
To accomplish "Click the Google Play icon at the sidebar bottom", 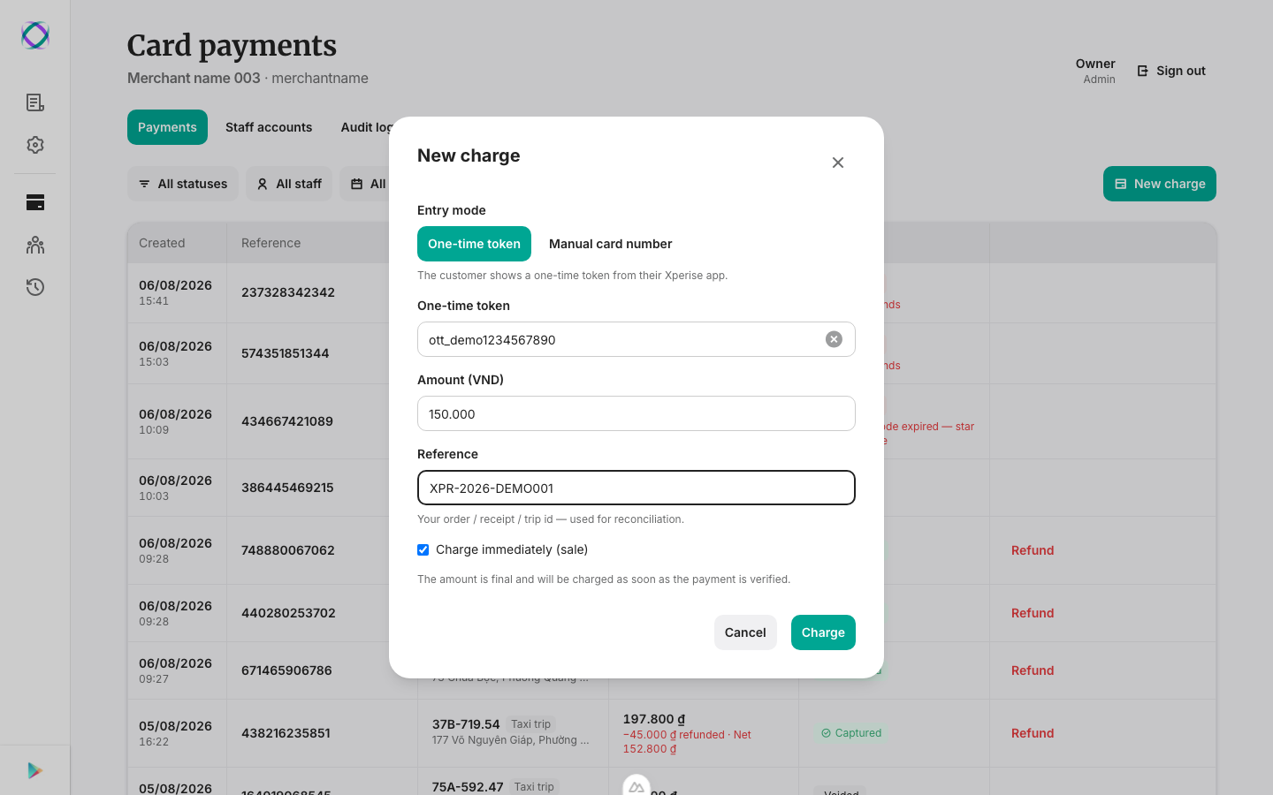I will coord(35,770).
